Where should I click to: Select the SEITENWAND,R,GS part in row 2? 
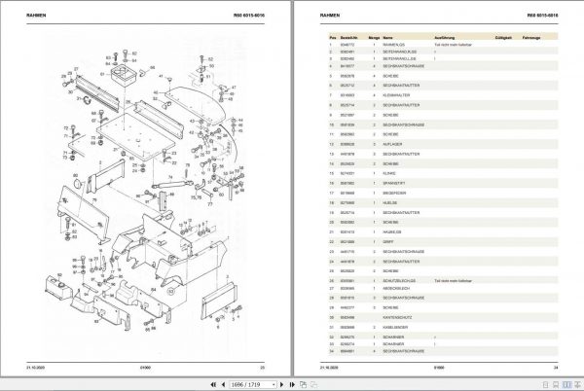(x=400, y=52)
